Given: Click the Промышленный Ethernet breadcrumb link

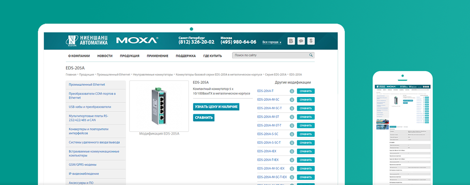Looking at the screenshot, I should click(113, 74).
